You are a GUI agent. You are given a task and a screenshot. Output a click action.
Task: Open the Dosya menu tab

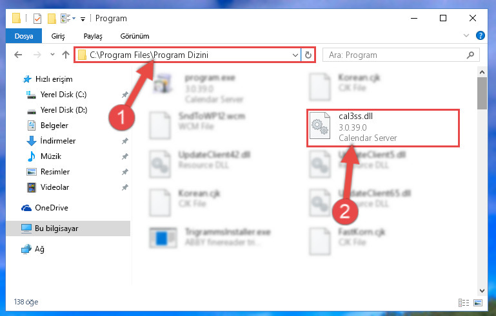tap(24, 36)
